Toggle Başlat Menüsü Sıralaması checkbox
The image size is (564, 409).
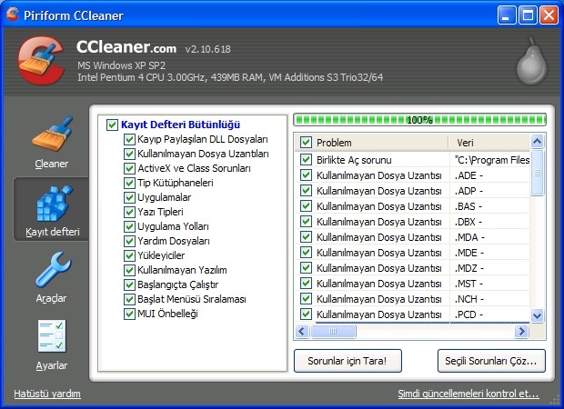[129, 299]
